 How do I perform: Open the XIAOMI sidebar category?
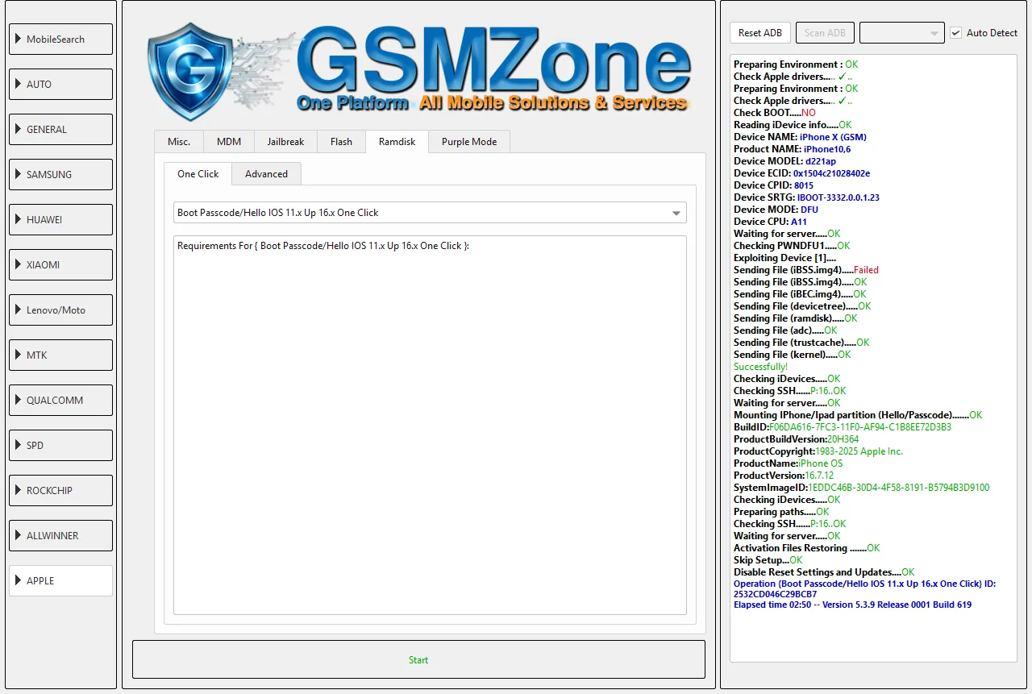pyautogui.click(x=60, y=265)
